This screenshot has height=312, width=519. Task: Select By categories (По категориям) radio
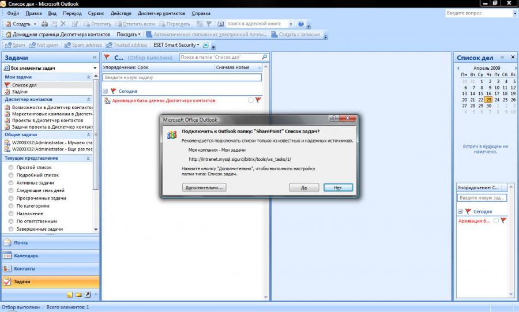[11, 206]
